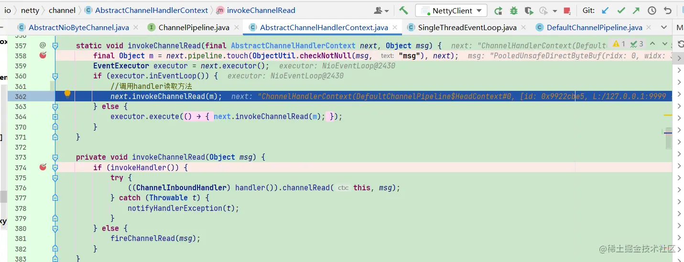Switch to AbstractNioByteChannel.java tab

point(78,28)
